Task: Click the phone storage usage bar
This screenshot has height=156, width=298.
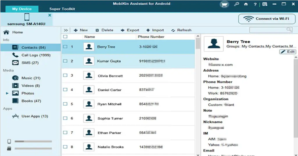Action: click(x=33, y=142)
